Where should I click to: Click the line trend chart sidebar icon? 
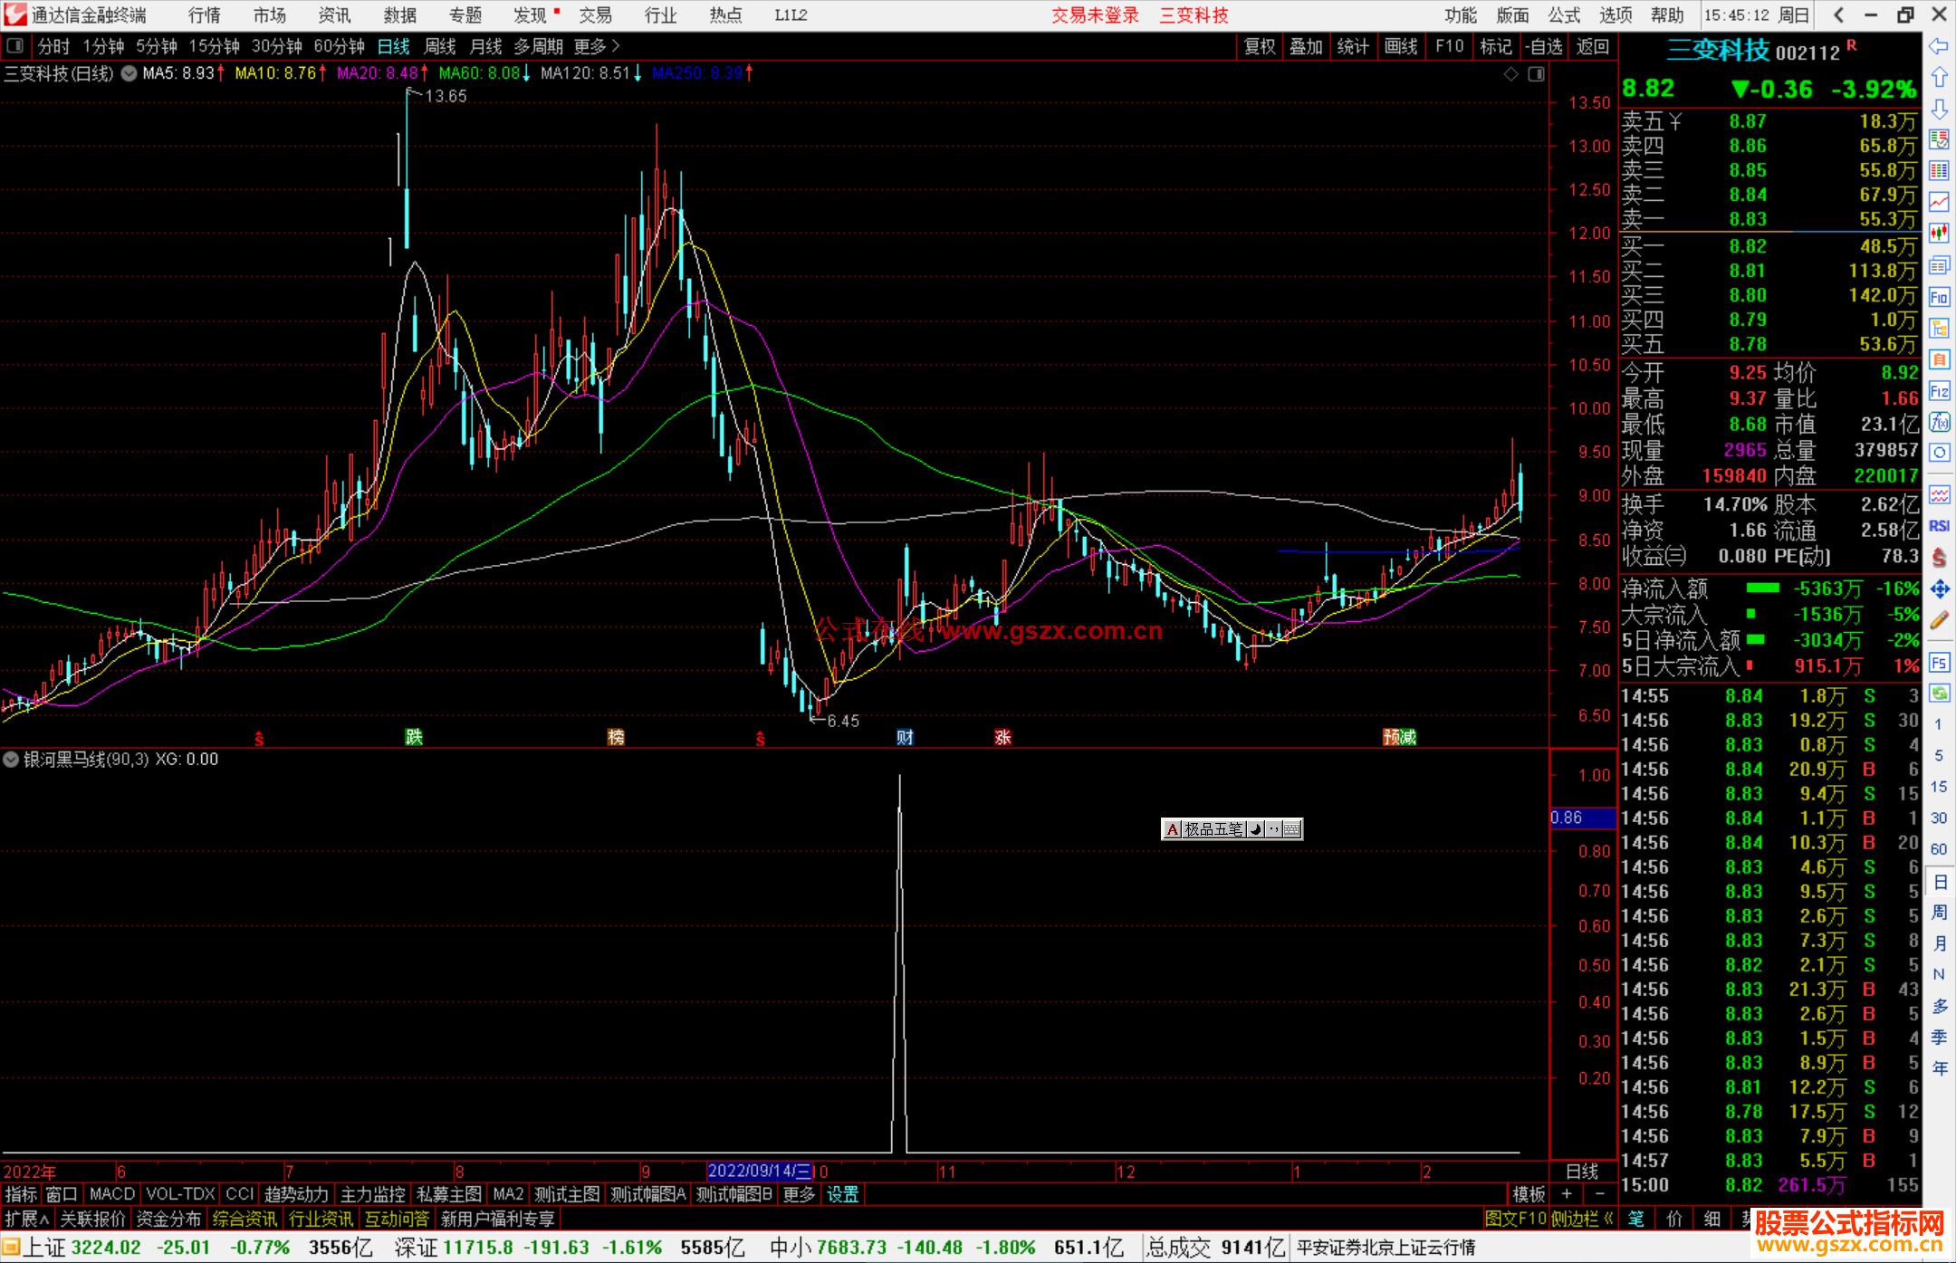pos(1939,202)
